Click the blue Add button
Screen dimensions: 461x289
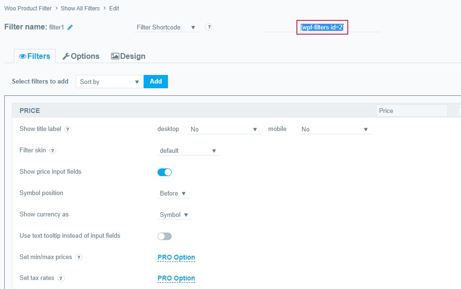point(156,82)
